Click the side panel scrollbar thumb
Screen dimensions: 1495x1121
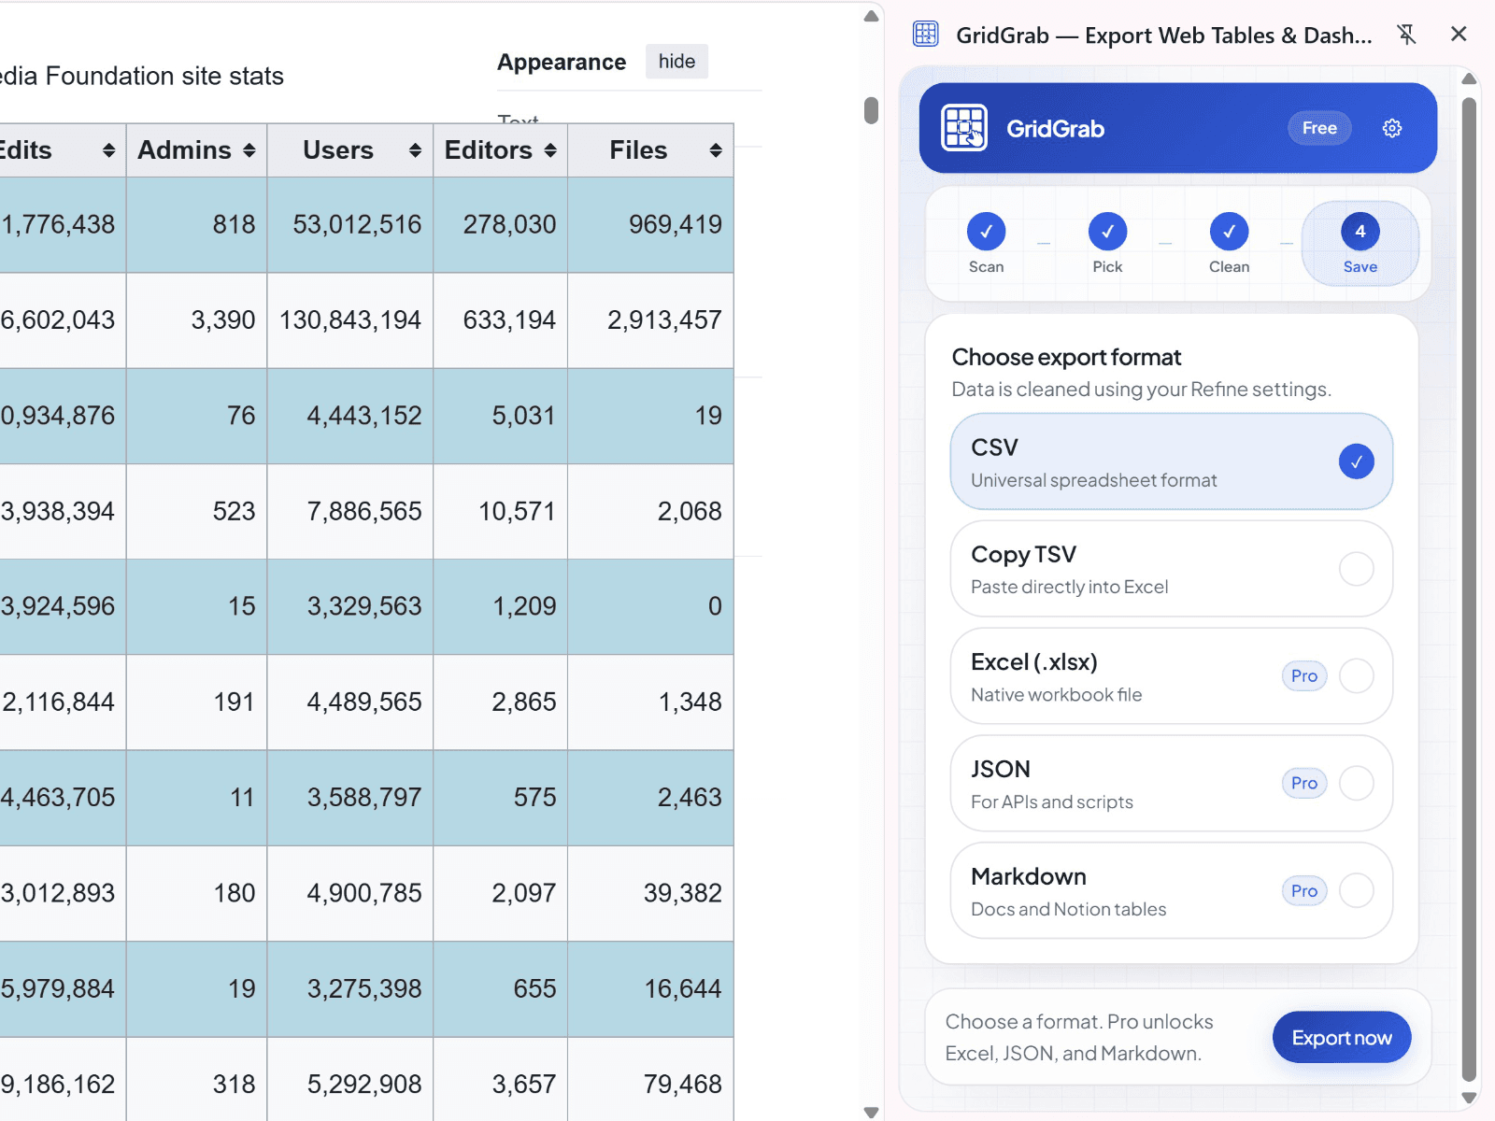1469,589
